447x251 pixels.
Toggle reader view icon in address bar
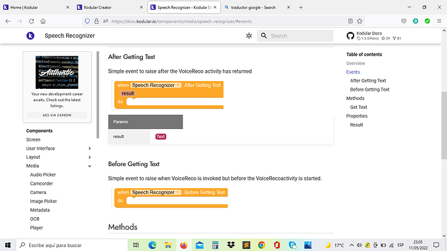point(350,21)
